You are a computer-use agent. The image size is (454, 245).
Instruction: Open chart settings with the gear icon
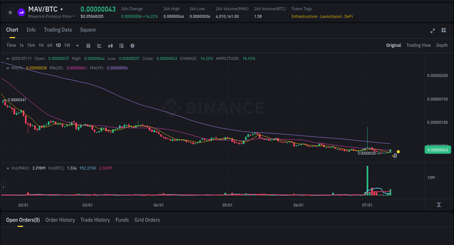(132, 45)
